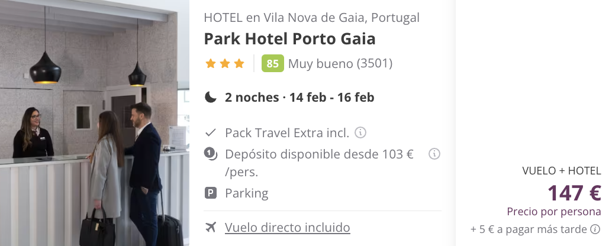This screenshot has height=246, width=612.
Task: Click the Pack Travel Extra info icon
Action: (360, 132)
